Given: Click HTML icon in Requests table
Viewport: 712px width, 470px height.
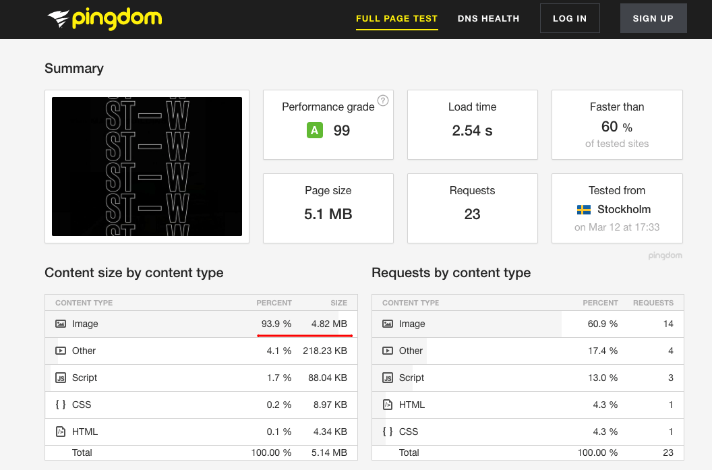Looking at the screenshot, I should 387,405.
